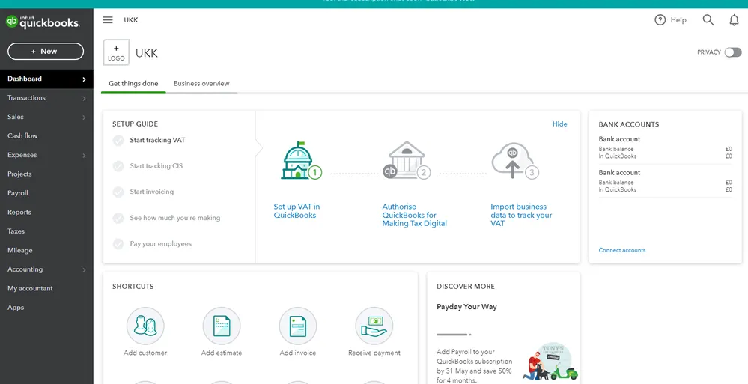Click the Connect accounts link
This screenshot has height=384, width=748.
621,250
